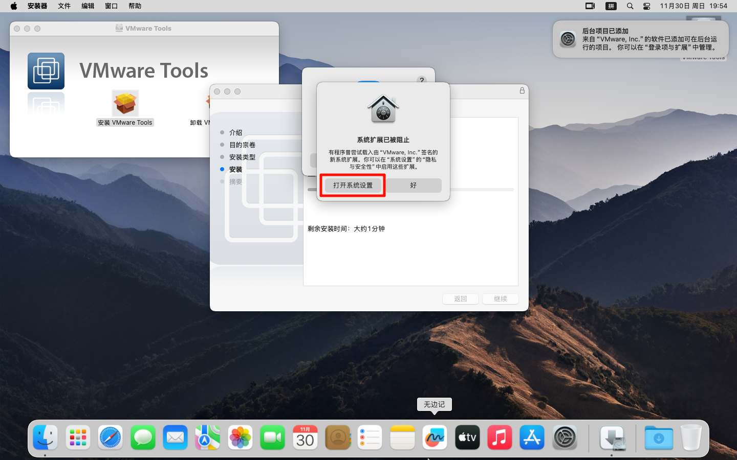Viewport: 737px width, 460px height.
Task: Open Notes from the Dock
Action: click(402, 438)
